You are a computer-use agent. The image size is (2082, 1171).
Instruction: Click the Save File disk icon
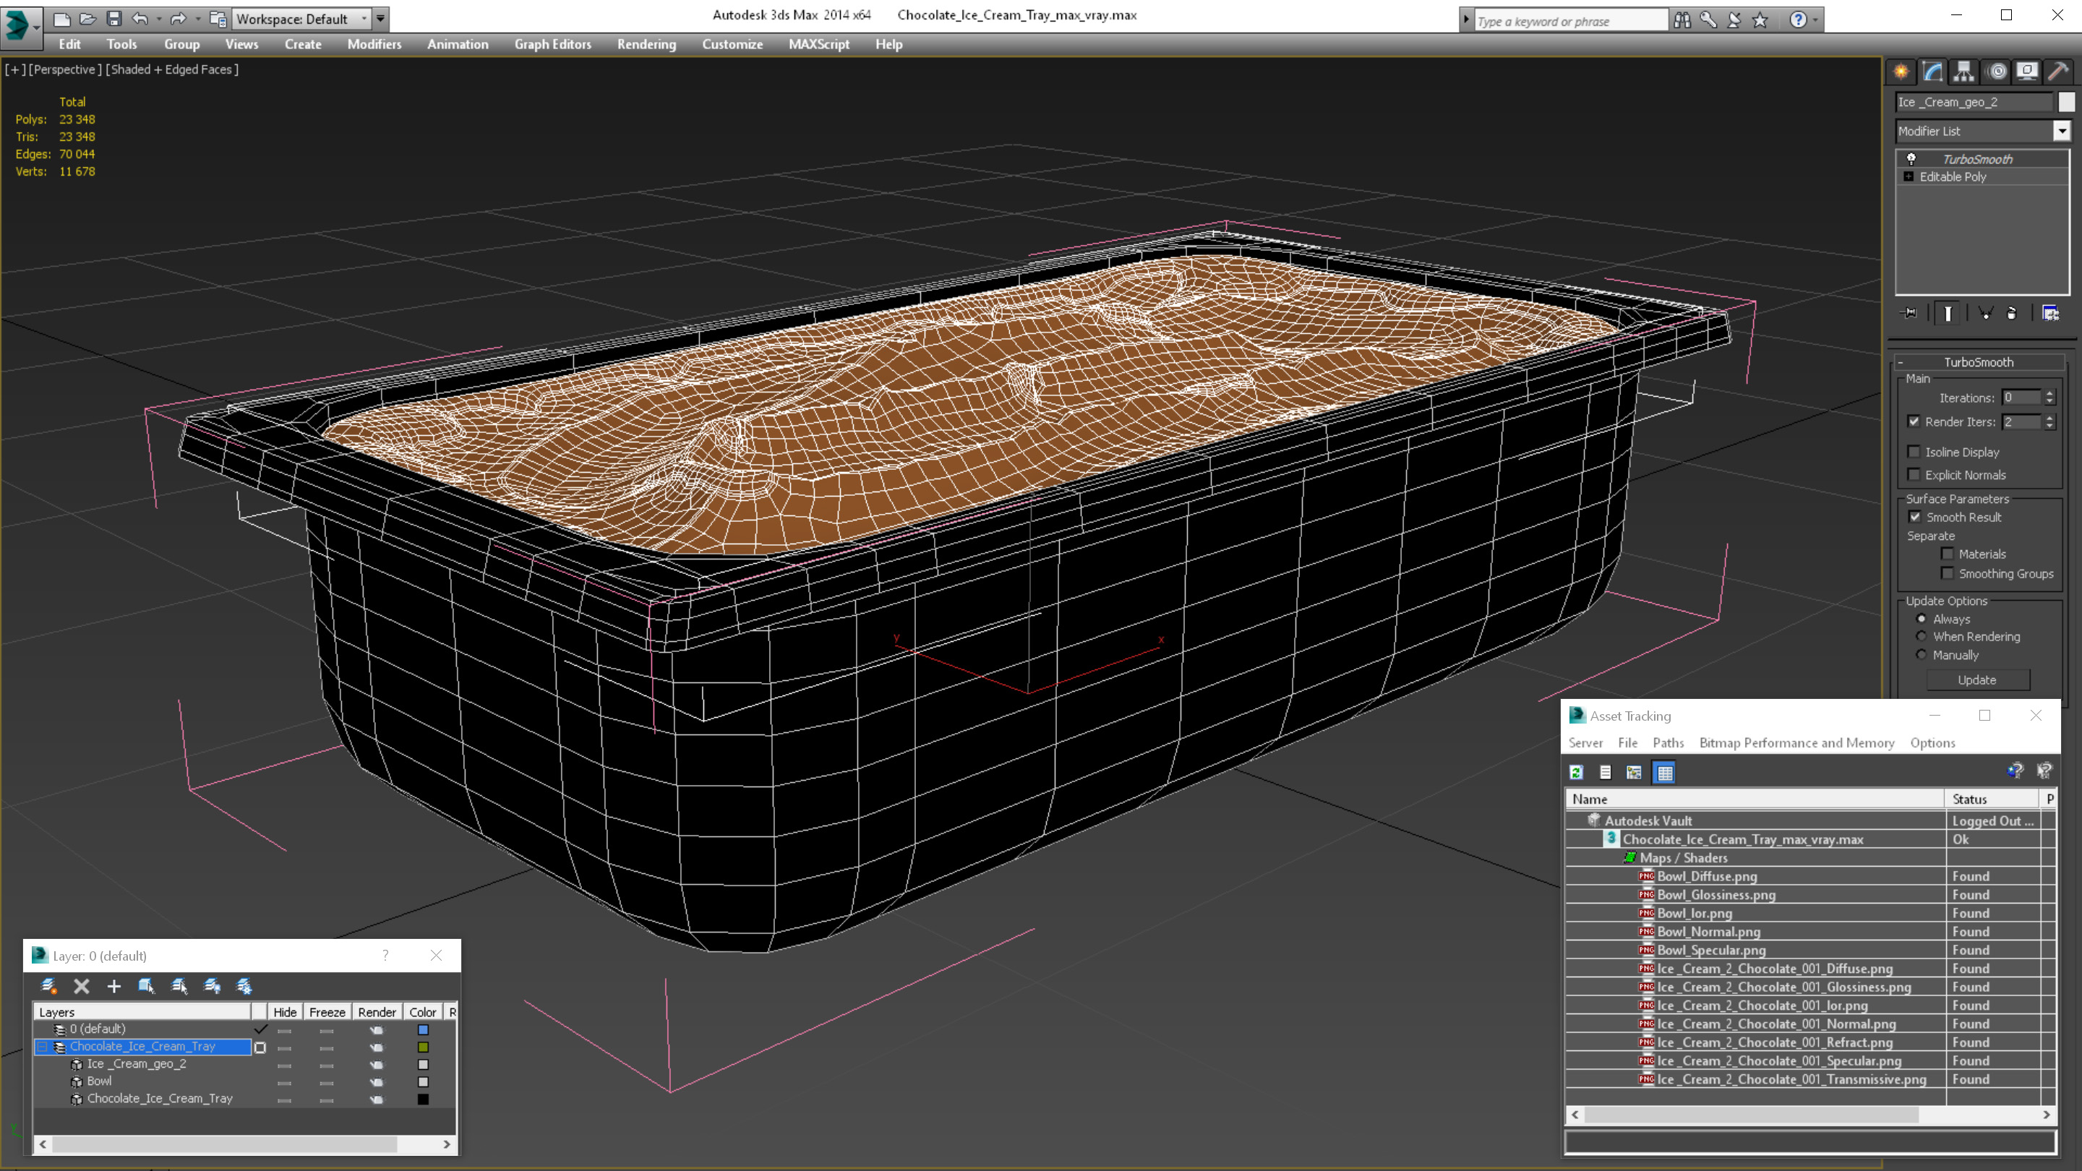pyautogui.click(x=114, y=18)
